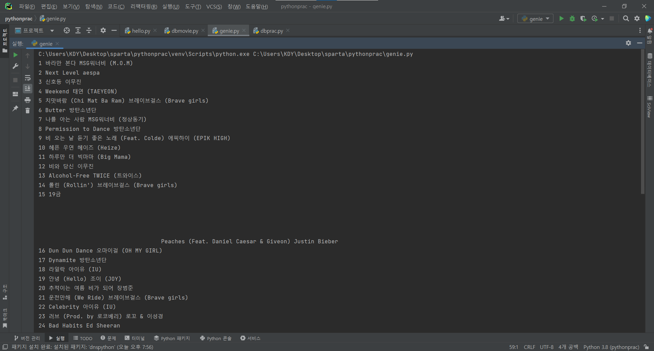Restore layout icon in run panel

15,94
